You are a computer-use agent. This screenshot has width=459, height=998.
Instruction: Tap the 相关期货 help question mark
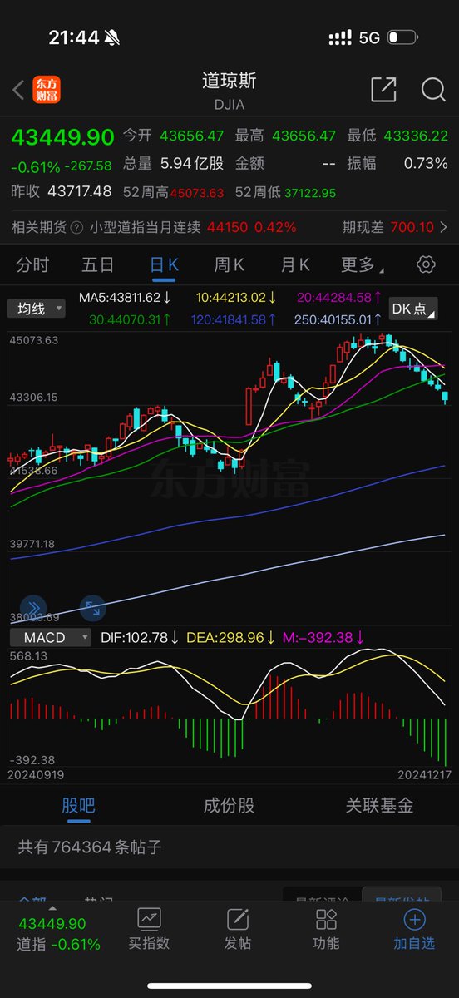click(76, 227)
